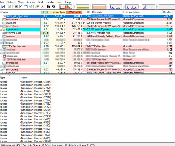Click the icon beside WmiPrvSE.exe
Screen dimensions: 175x146
[4, 33]
